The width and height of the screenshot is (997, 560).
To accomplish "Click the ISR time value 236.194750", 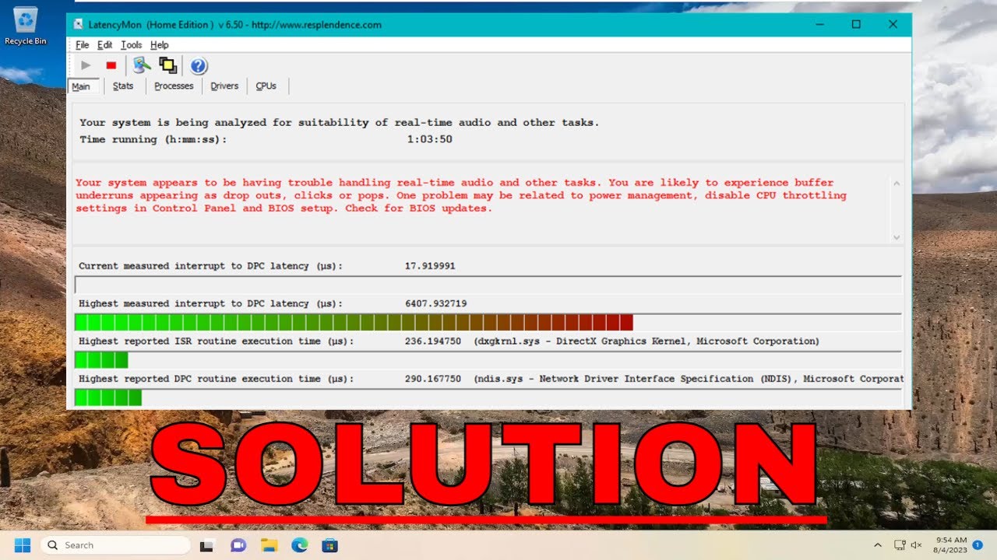I will point(432,341).
